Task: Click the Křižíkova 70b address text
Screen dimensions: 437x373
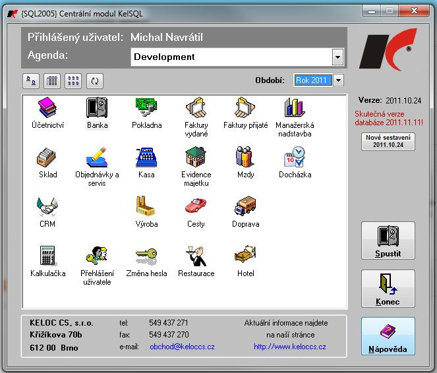Action: tap(56, 334)
